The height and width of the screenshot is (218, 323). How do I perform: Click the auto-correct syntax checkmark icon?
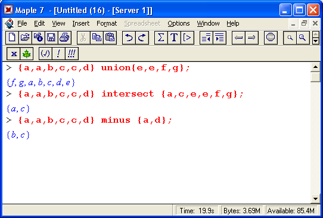coord(45,54)
